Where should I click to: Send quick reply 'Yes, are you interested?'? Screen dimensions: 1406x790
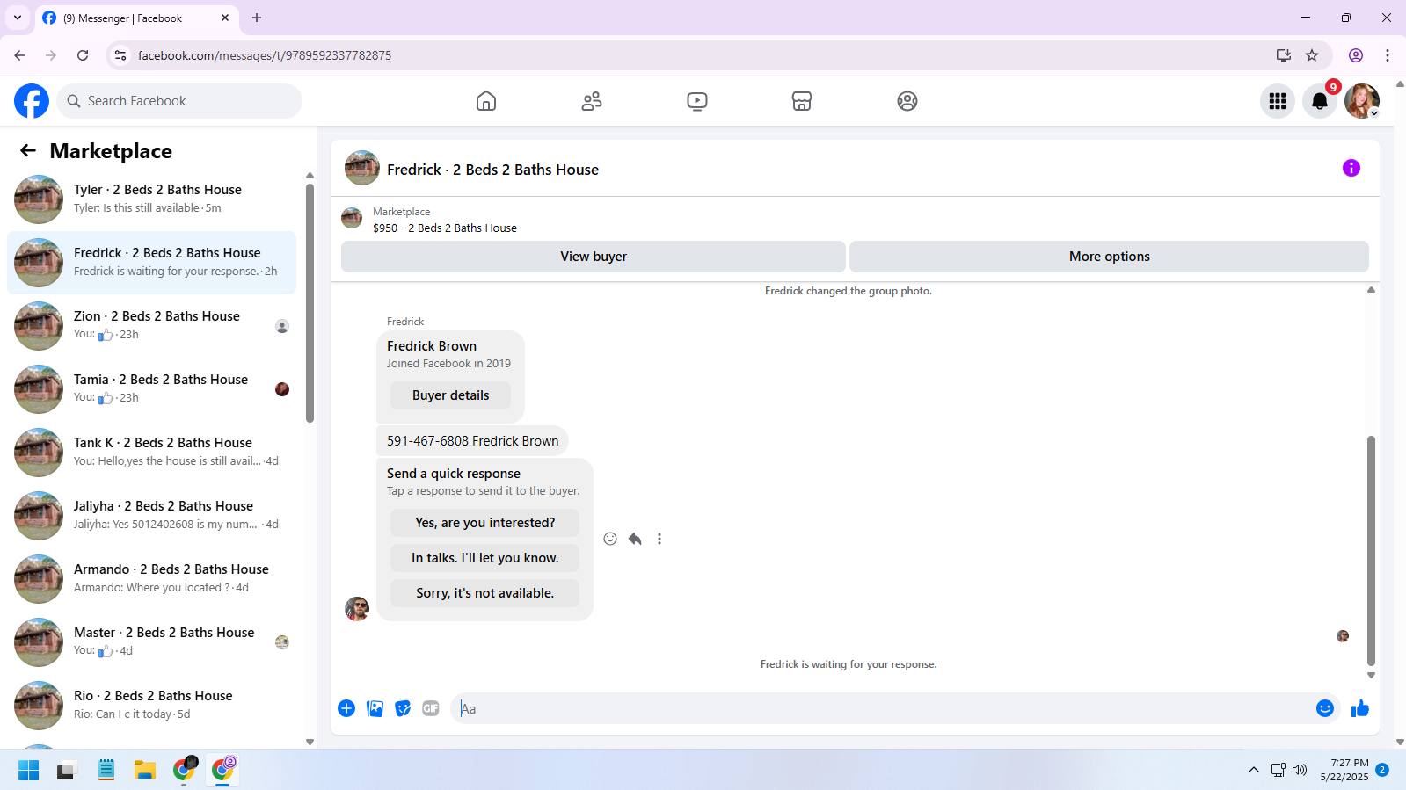tap(484, 523)
